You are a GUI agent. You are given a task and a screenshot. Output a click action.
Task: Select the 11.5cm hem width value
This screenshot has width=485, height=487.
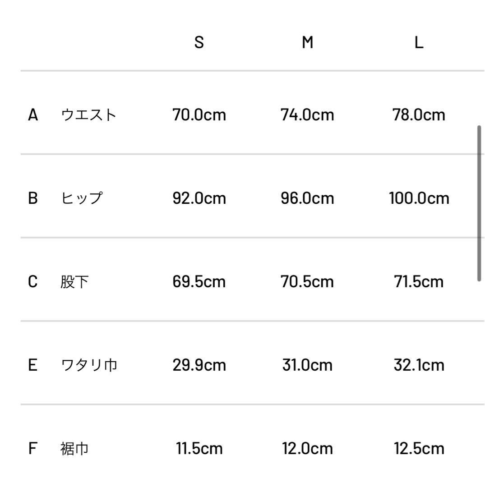pyautogui.click(x=199, y=449)
